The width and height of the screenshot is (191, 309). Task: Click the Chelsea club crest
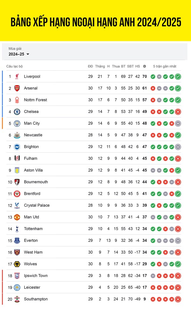click(17, 112)
